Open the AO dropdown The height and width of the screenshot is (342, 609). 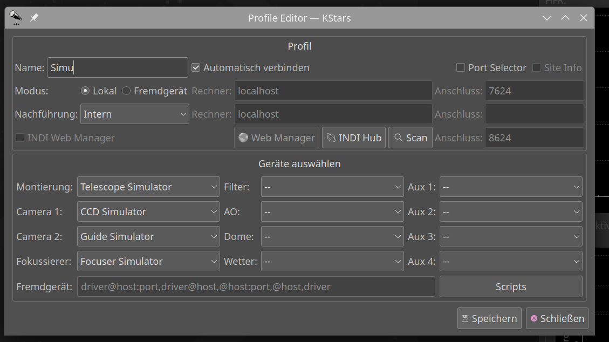tap(332, 211)
